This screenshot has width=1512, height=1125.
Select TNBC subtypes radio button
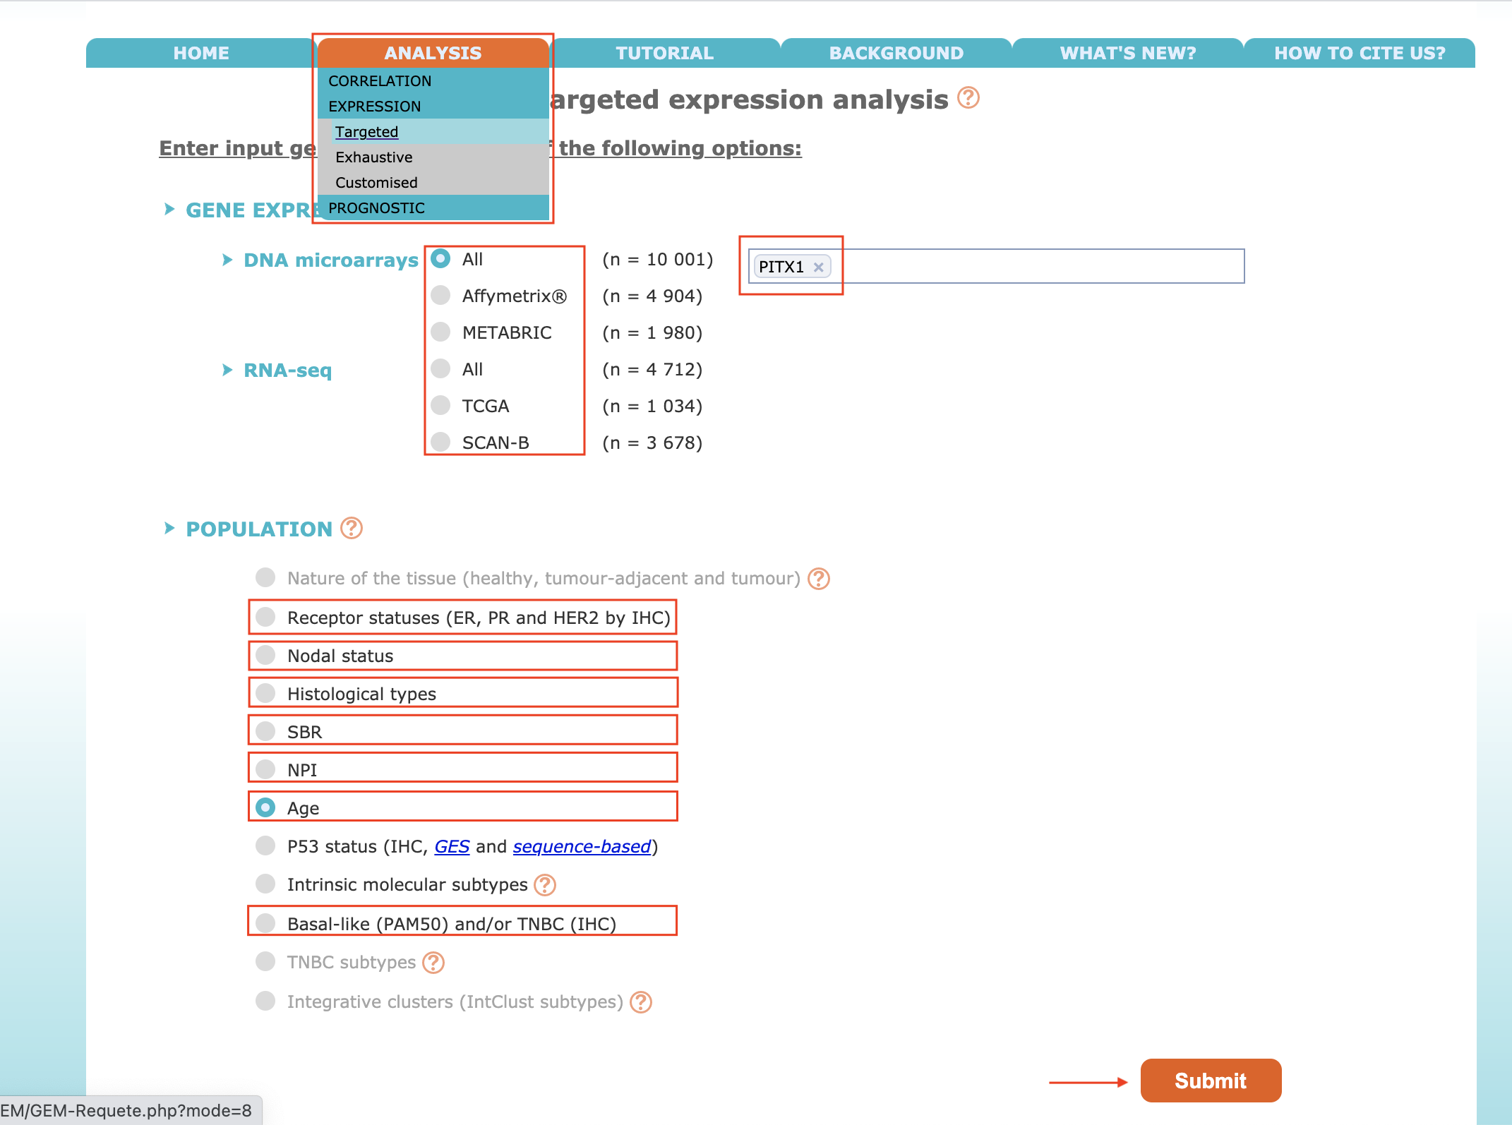tap(265, 961)
